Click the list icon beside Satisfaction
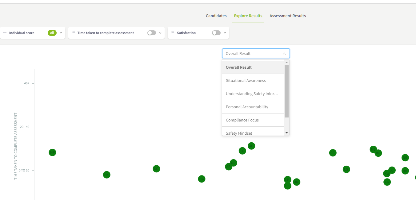This screenshot has width=416, height=200. coord(173,33)
